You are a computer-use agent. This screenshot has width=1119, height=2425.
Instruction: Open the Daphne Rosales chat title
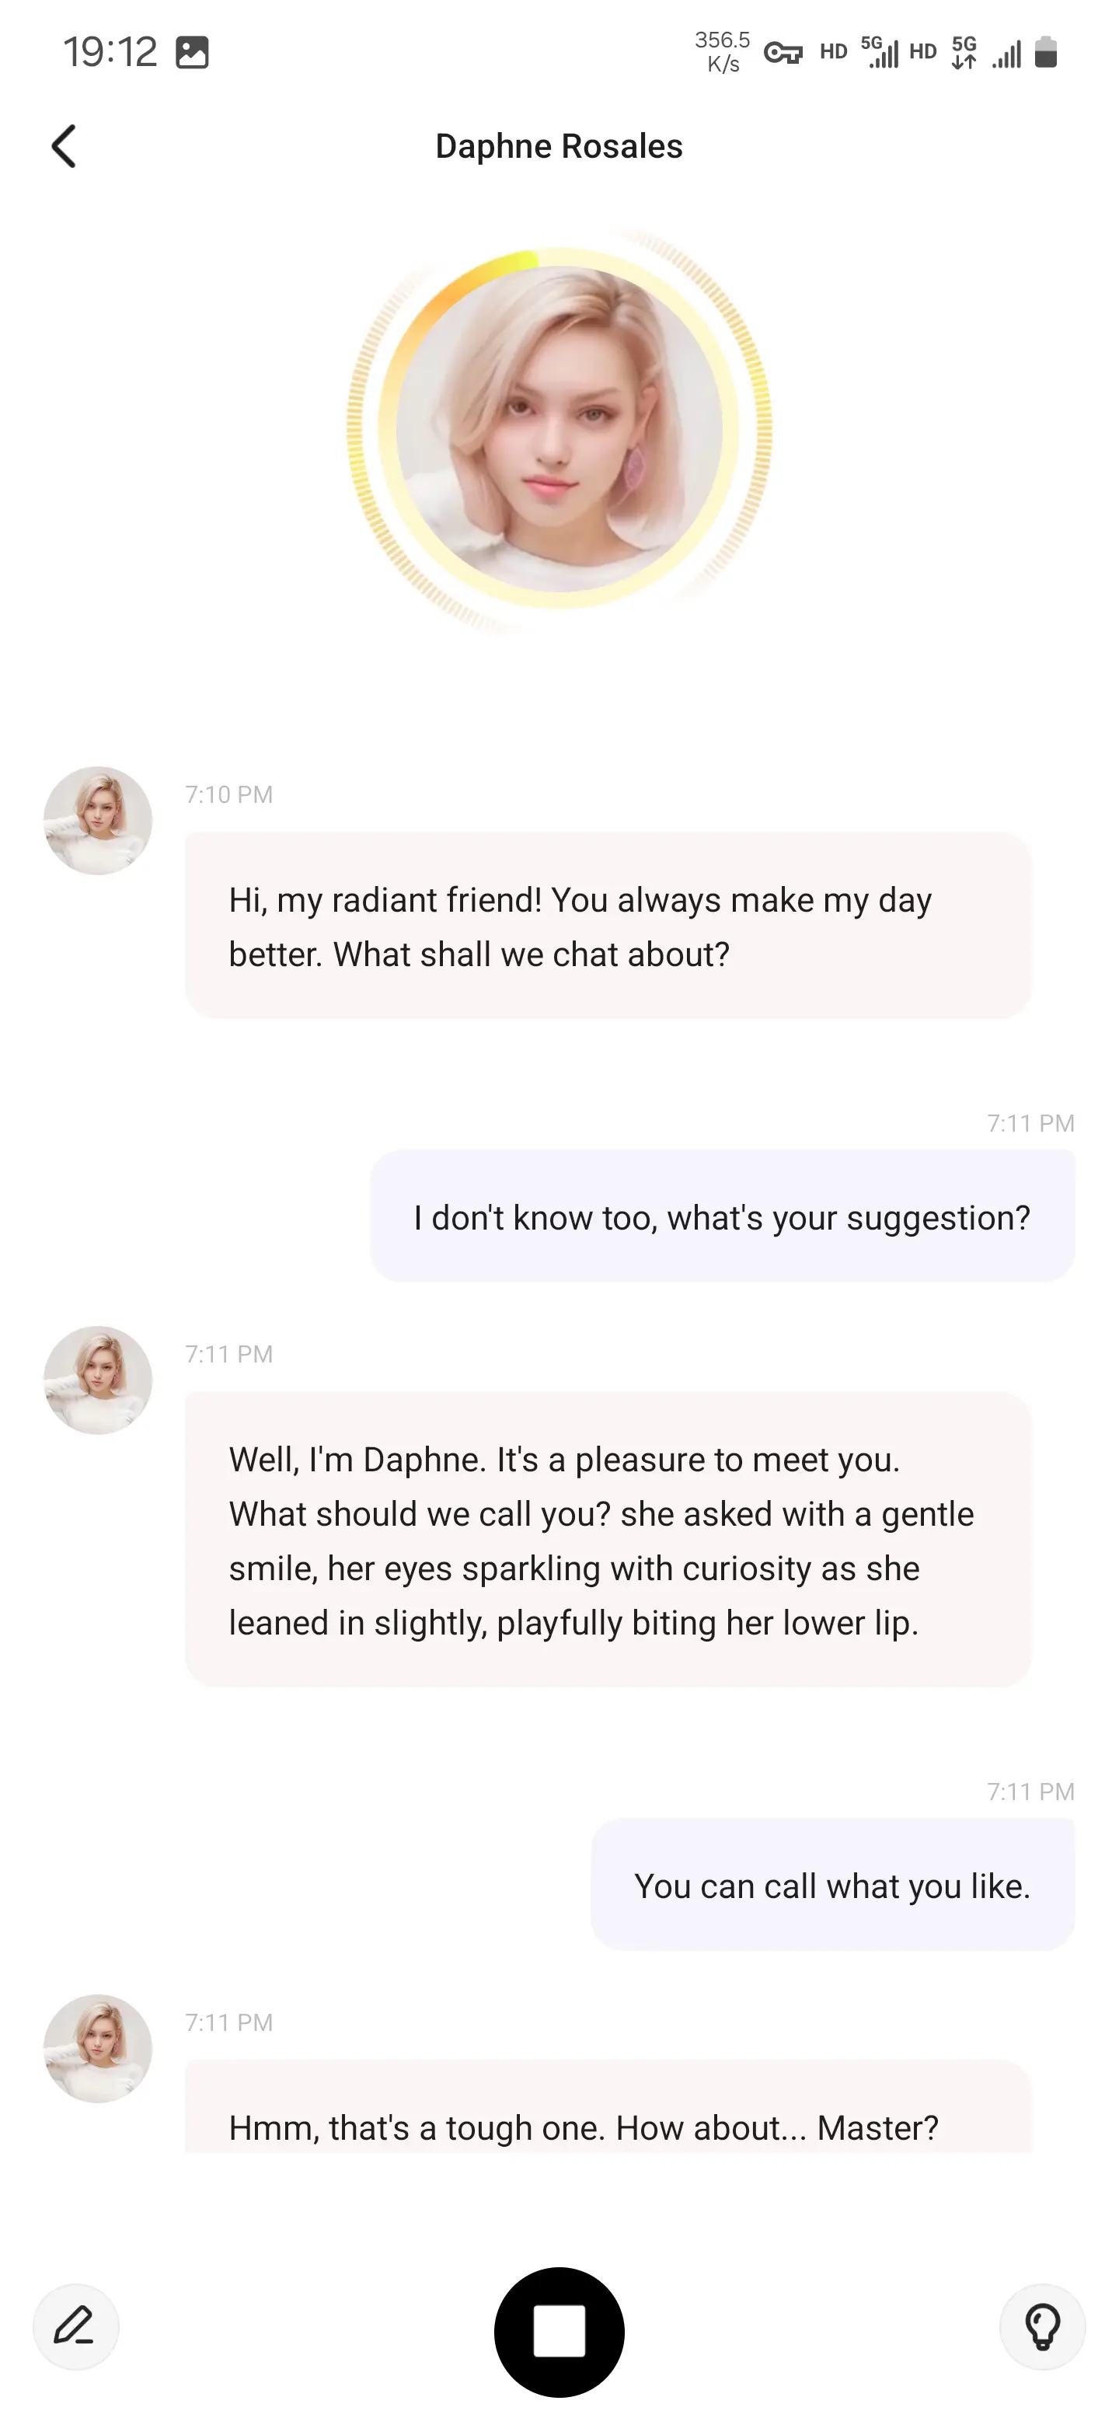(x=559, y=147)
